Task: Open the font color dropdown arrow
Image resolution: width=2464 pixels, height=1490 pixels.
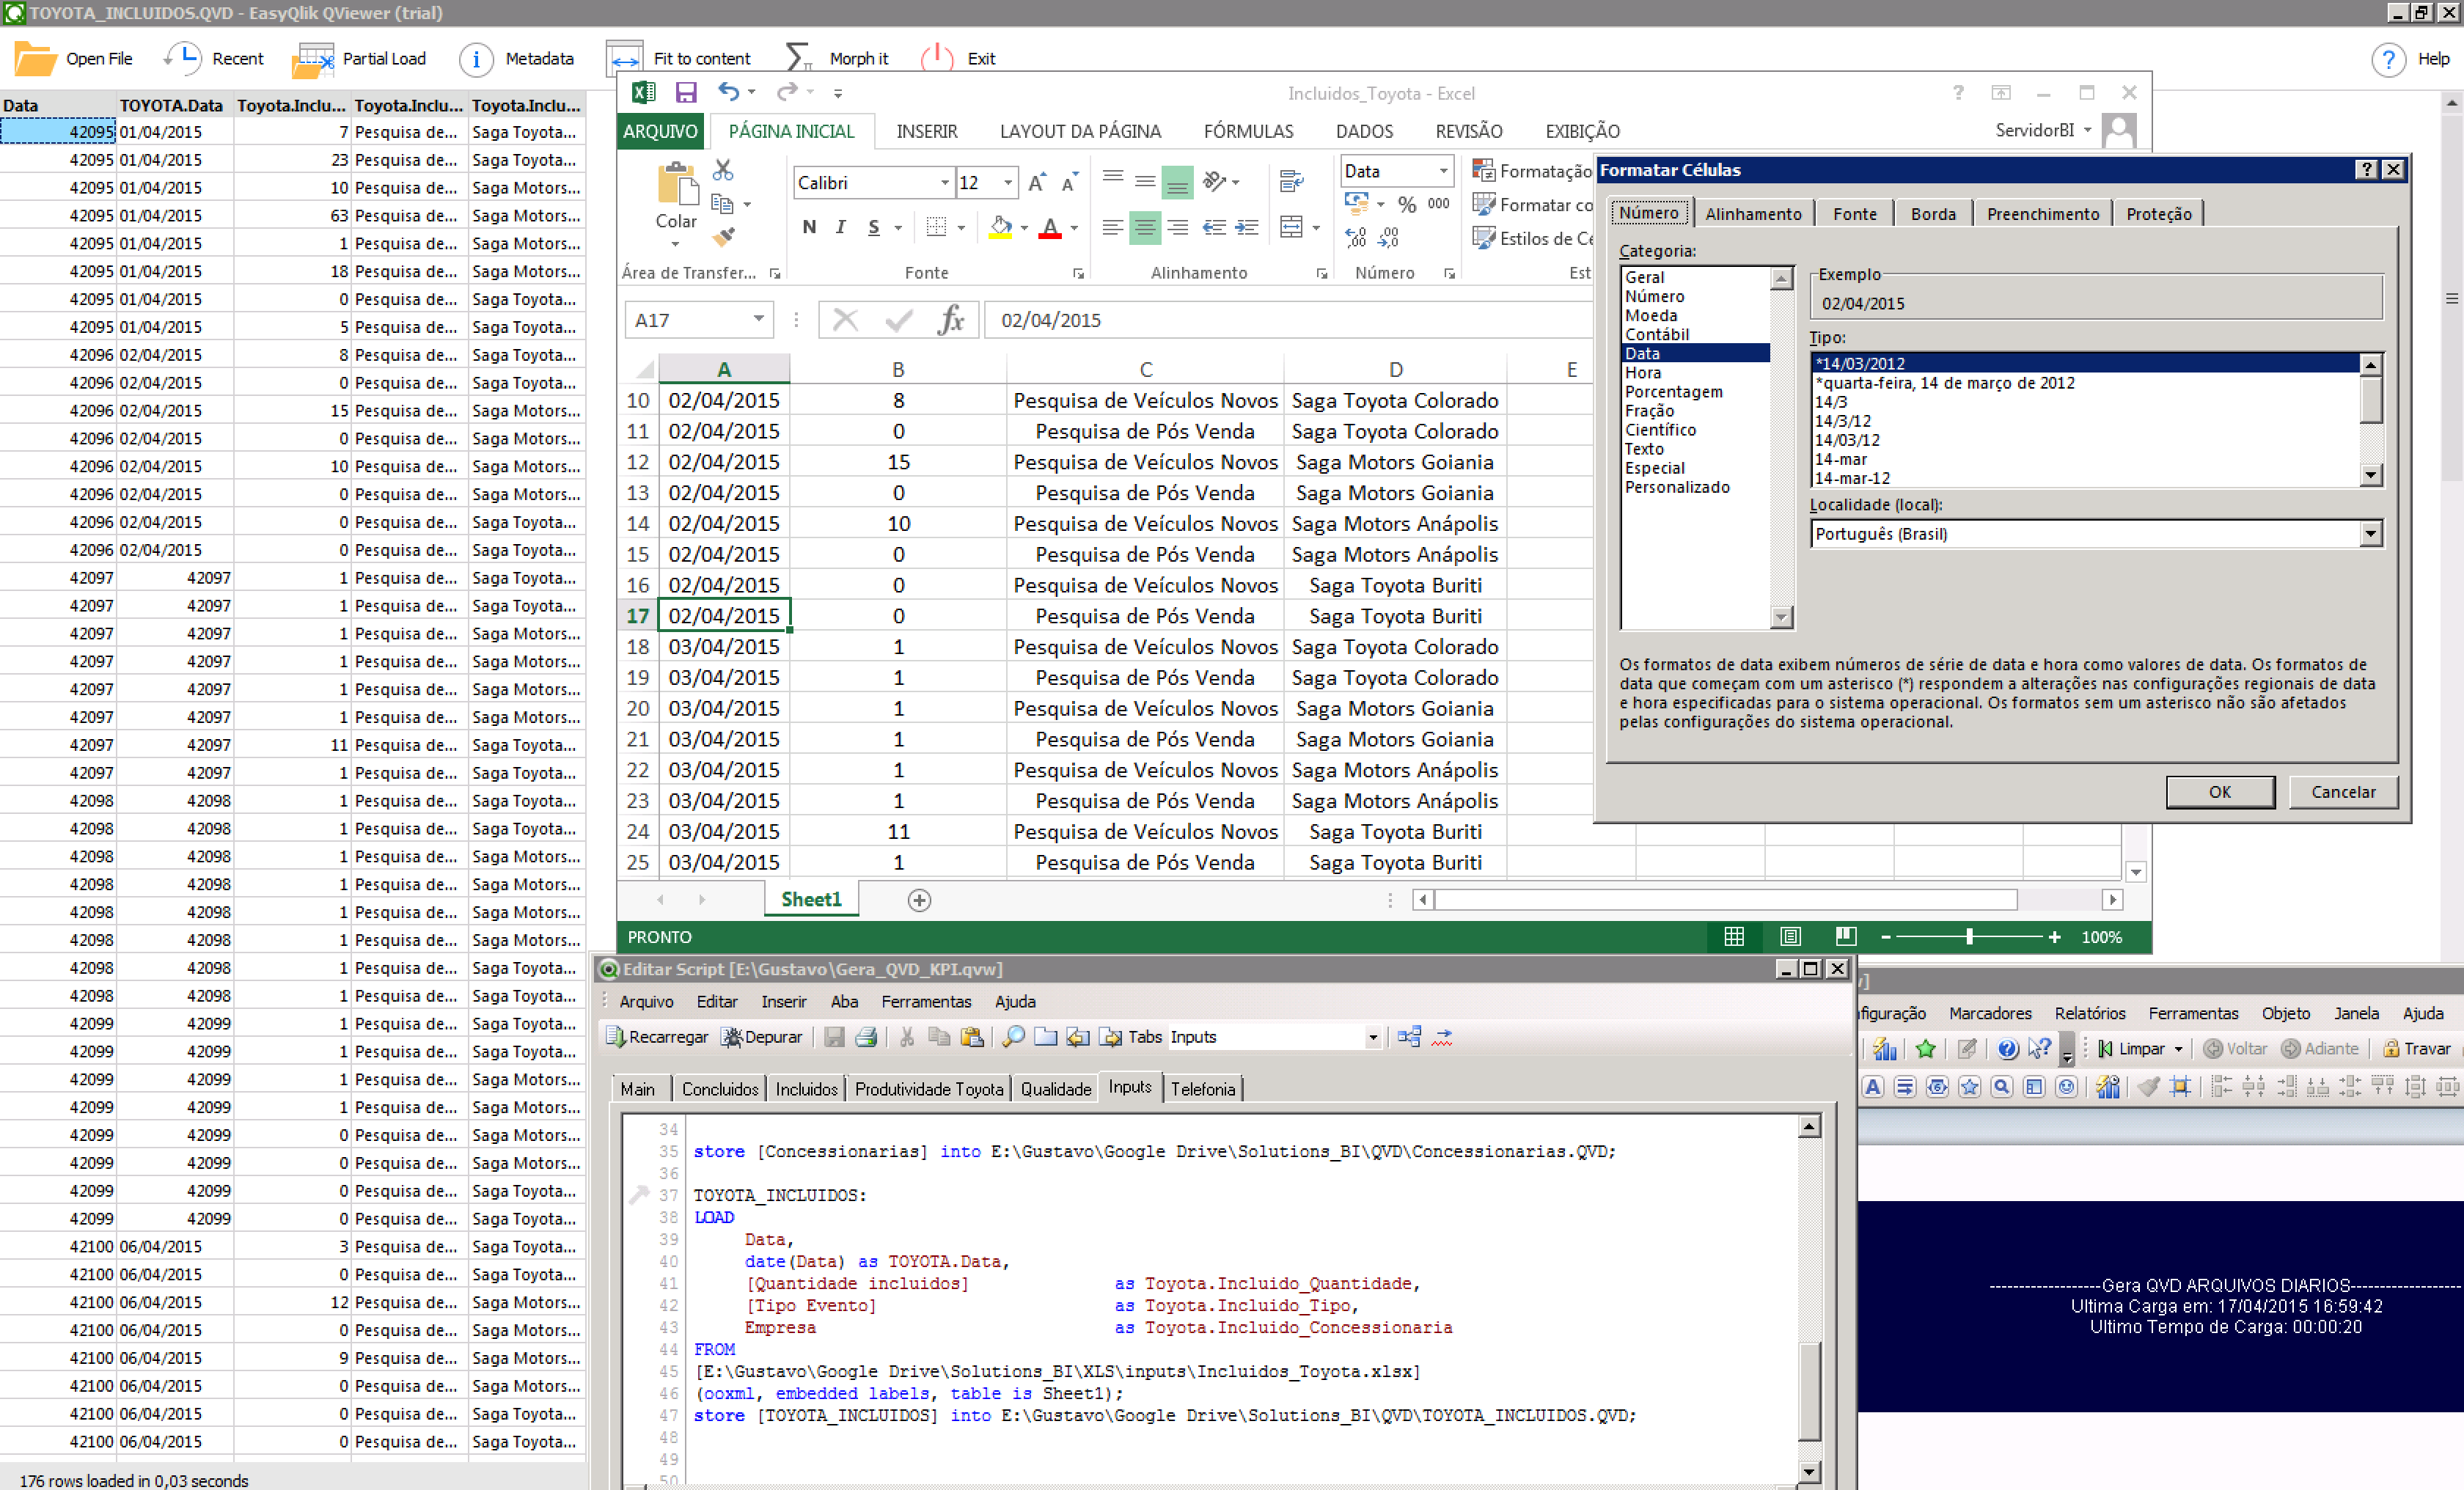Action: [1074, 228]
